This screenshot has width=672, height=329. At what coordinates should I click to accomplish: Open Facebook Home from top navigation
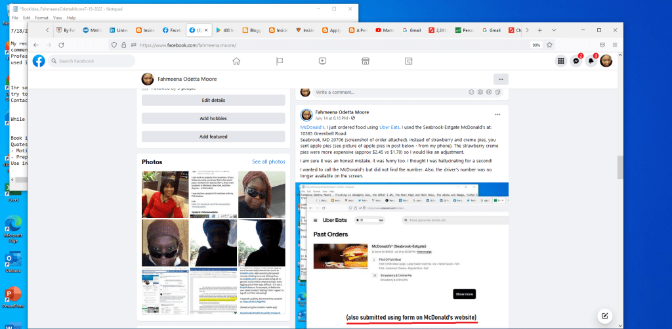(236, 61)
